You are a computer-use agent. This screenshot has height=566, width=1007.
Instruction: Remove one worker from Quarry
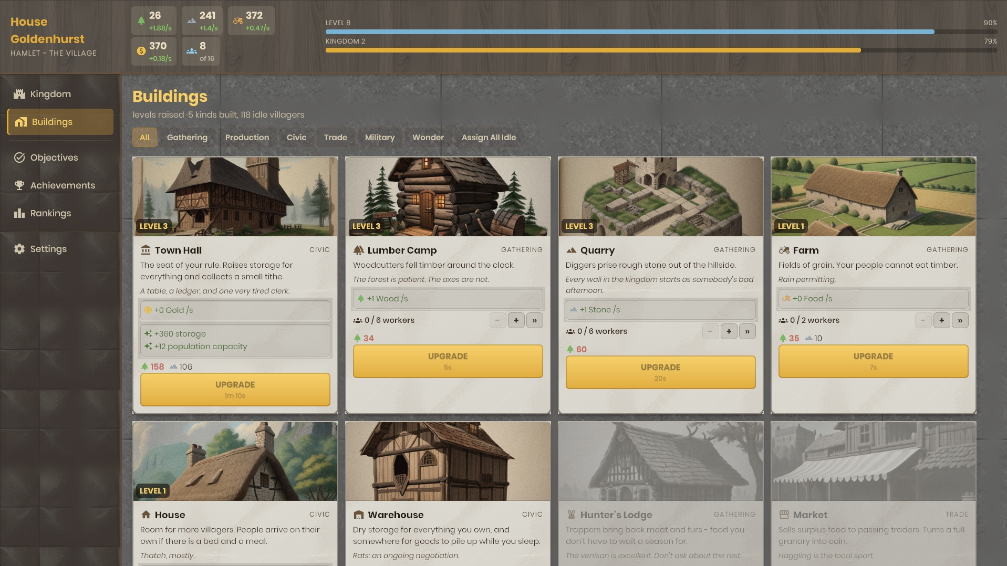point(710,331)
